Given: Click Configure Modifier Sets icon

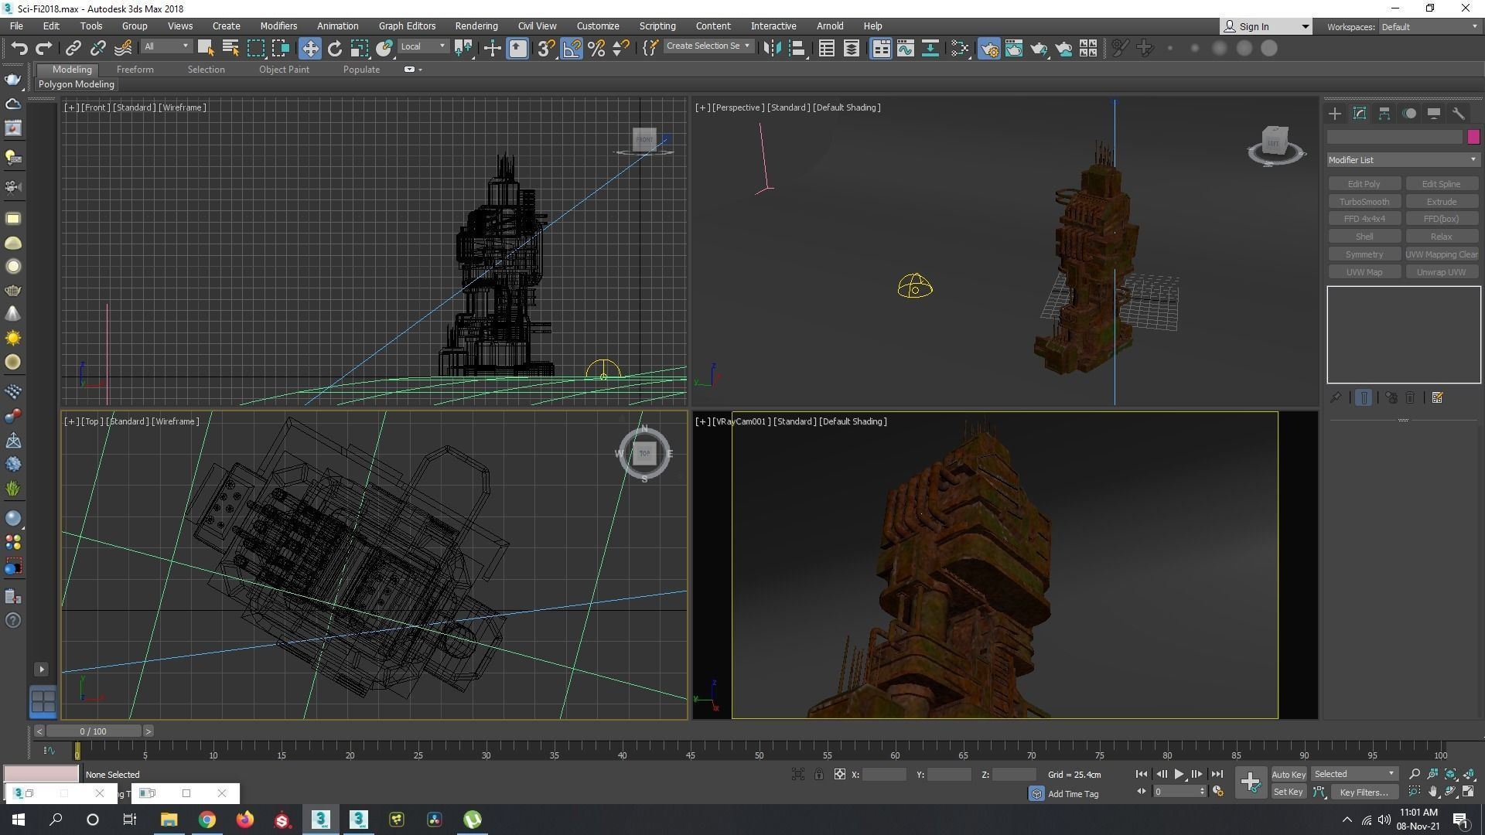Looking at the screenshot, I should [x=1437, y=397].
